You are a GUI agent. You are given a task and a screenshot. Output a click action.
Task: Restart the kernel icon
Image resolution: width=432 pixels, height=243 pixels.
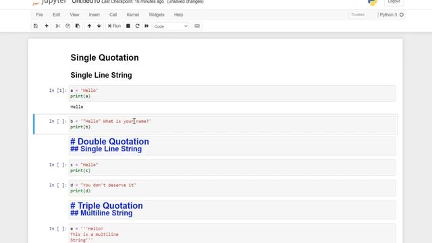(137, 26)
